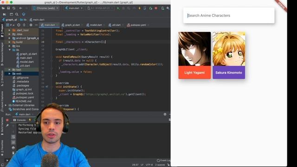Click the Print icon in console gutter

pos(13,148)
